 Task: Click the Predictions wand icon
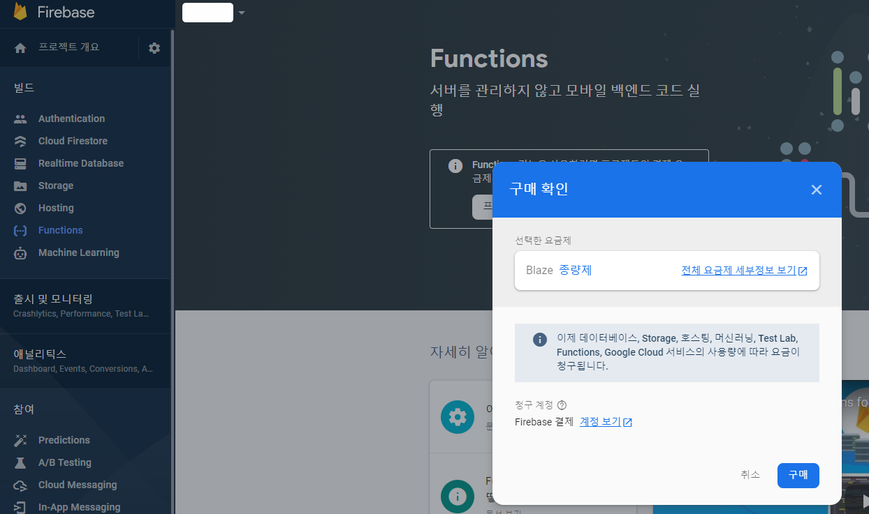[20, 440]
